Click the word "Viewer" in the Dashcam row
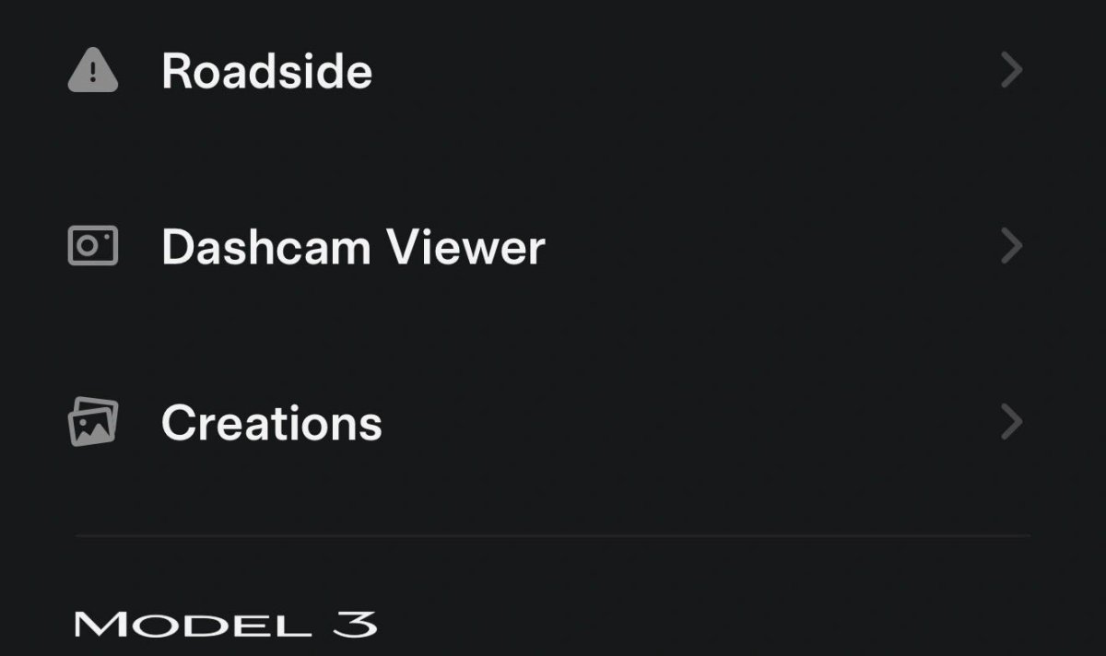 tap(465, 247)
